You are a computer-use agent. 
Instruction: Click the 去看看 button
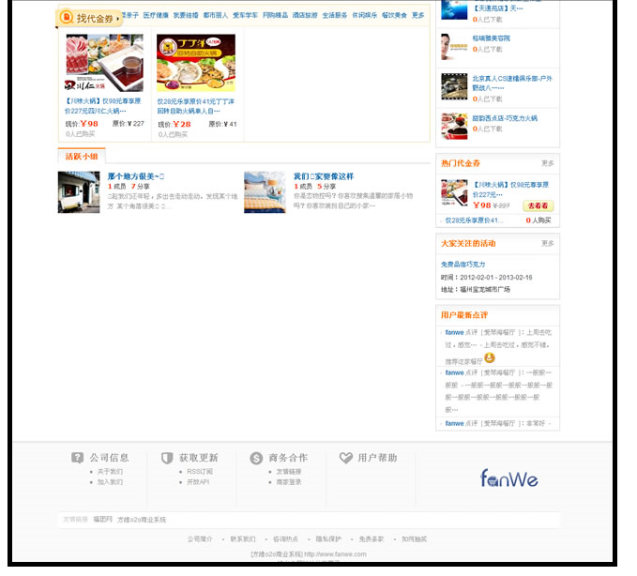[538, 206]
